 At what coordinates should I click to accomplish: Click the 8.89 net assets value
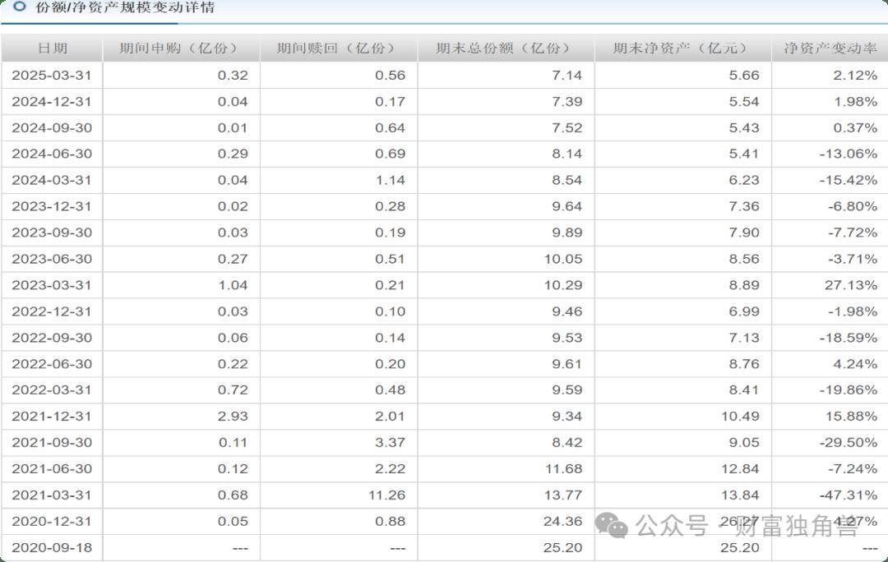click(x=744, y=285)
